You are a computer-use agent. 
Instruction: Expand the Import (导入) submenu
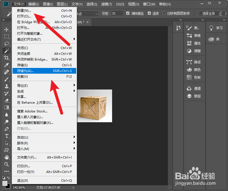pyautogui.click(x=44, y=149)
